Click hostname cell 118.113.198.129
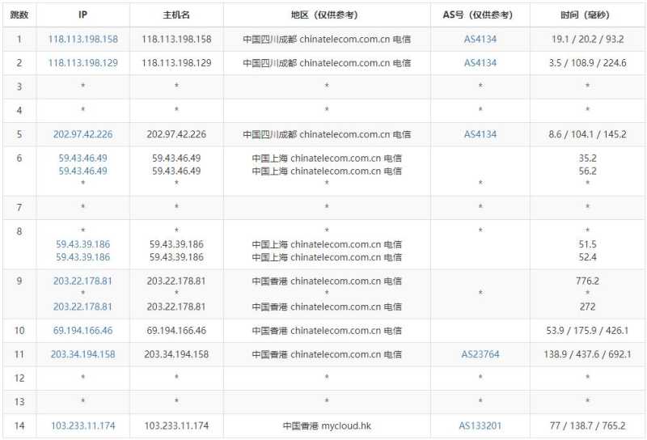The image size is (647, 440). (x=176, y=63)
